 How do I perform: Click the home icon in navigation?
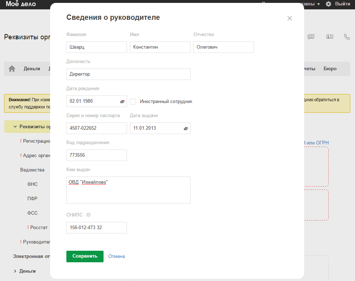[12, 68]
